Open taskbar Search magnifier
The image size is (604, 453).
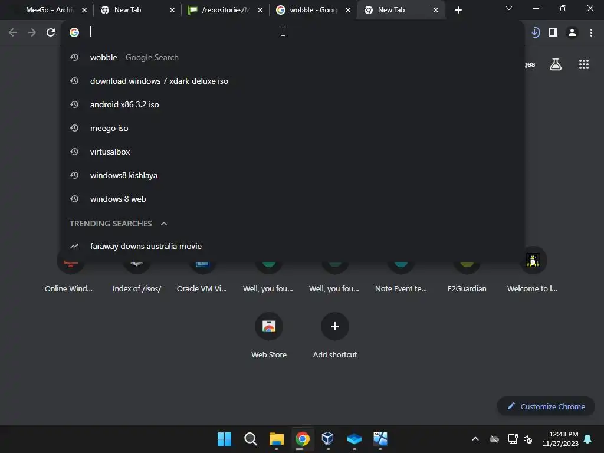click(250, 439)
